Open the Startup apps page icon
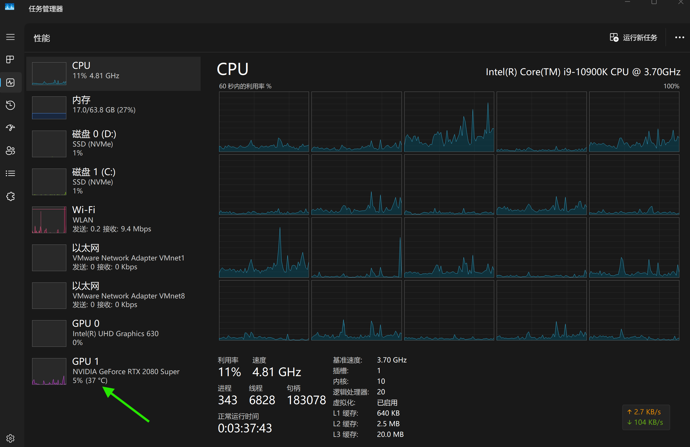690x447 pixels. coord(10,128)
